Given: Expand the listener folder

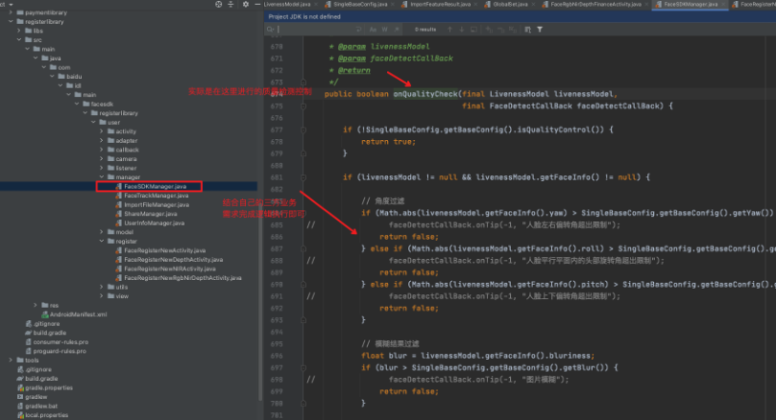Looking at the screenshot, I should pyautogui.click(x=102, y=168).
